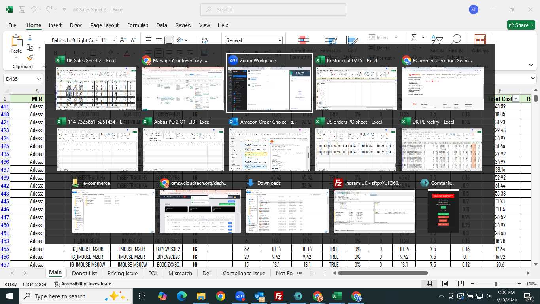
Task: Open Zoom from the taskbar
Action: (240, 296)
